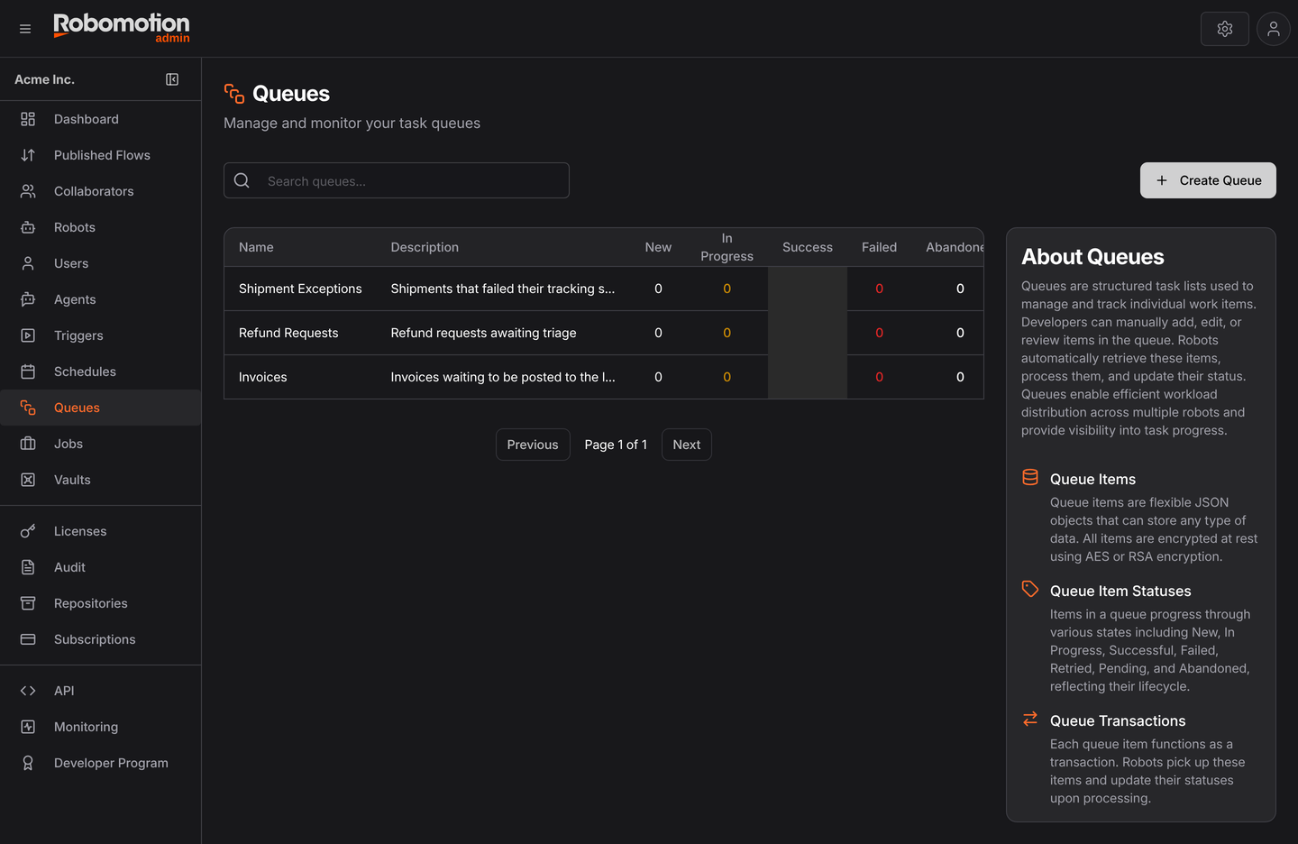Click the Queue Transactions heading
The height and width of the screenshot is (844, 1298).
[x=1118, y=720]
